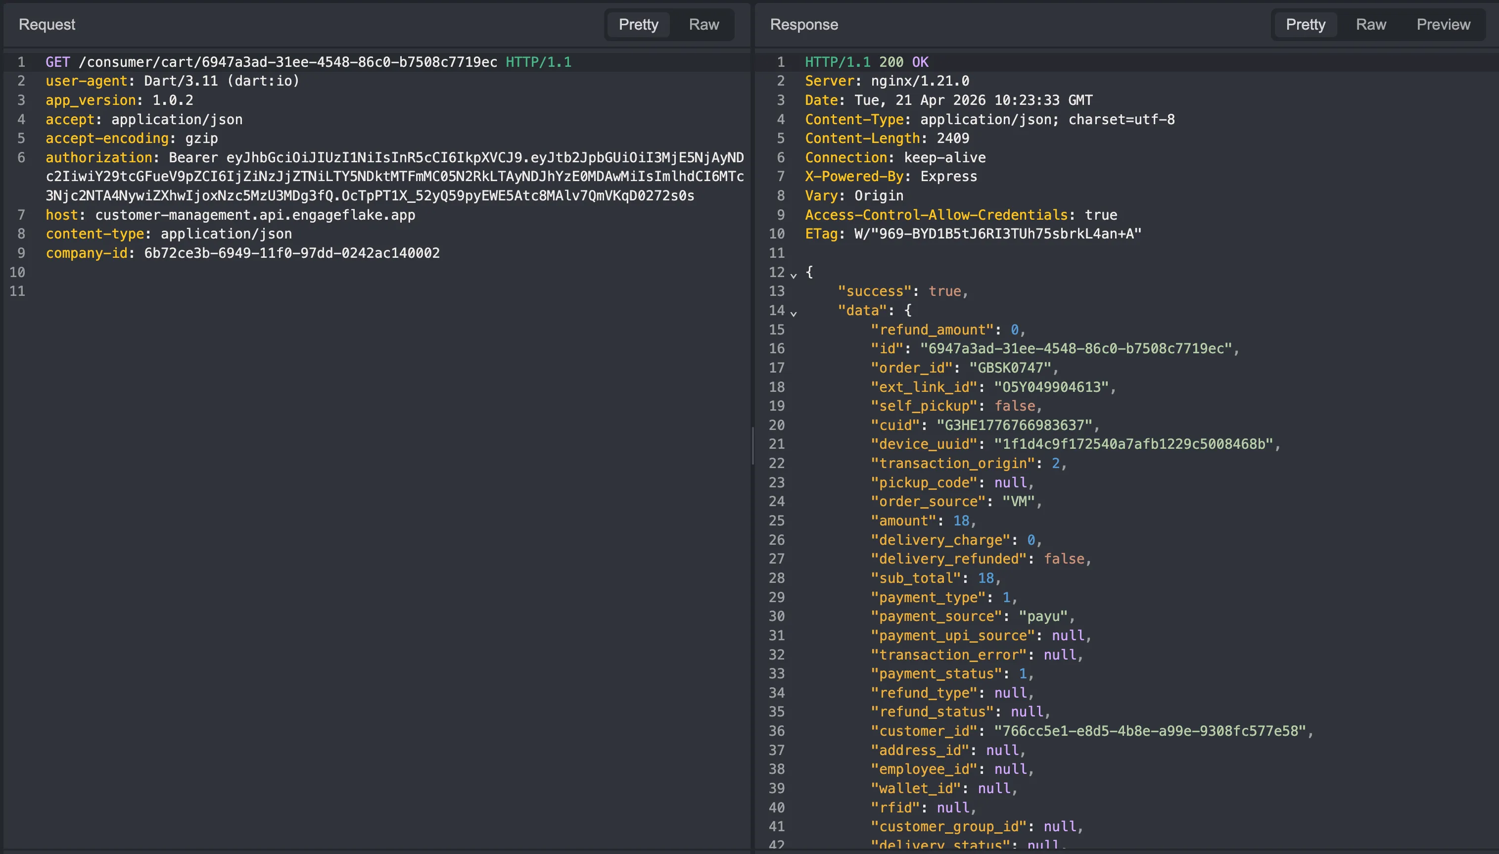Switch the Response panel to Raw view
Viewport: 1499px width, 854px height.
pyautogui.click(x=1370, y=25)
